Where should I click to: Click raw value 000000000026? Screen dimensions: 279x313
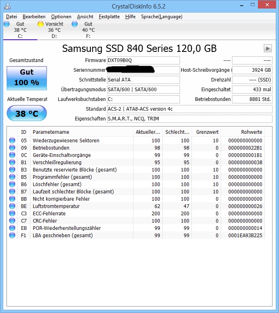[x=245, y=206]
